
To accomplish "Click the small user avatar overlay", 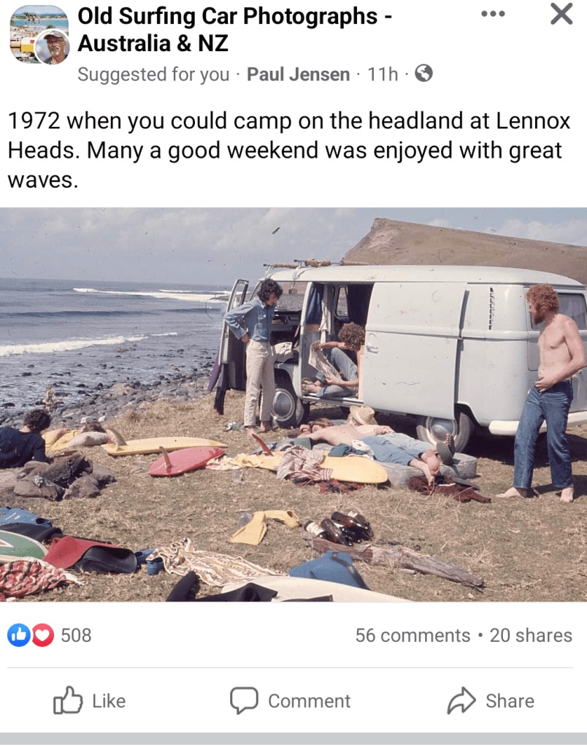I will (x=56, y=47).
